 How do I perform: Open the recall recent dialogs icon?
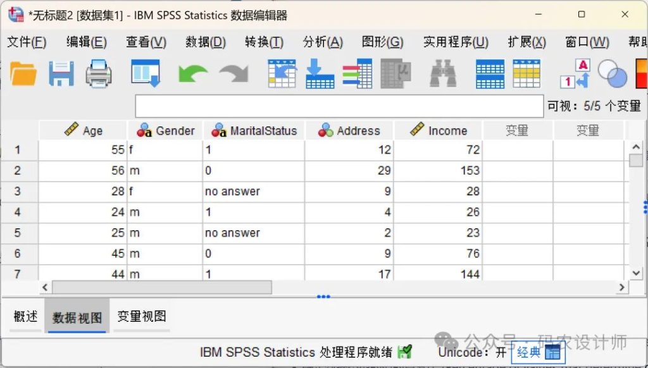(145, 73)
